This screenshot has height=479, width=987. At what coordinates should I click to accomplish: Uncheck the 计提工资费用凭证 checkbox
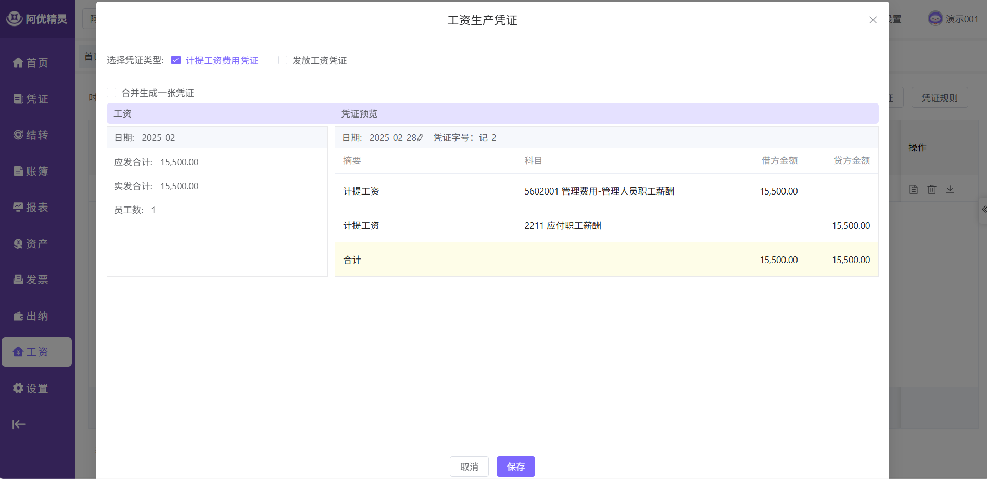tap(176, 60)
